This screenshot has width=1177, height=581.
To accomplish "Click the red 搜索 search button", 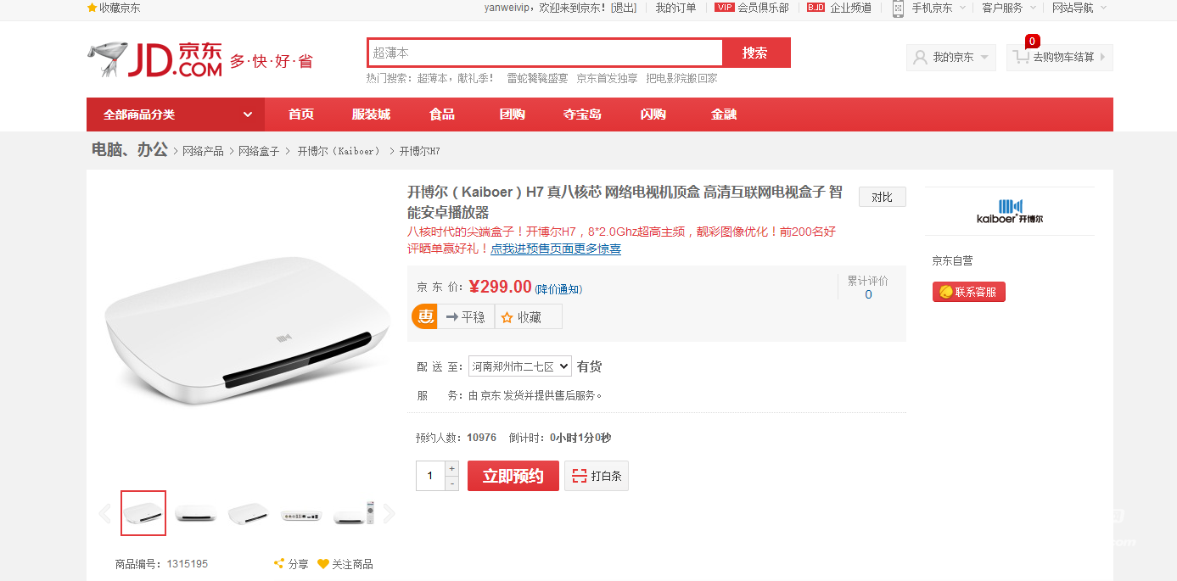I will tap(755, 53).
